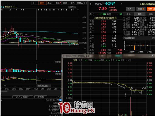Click 2020/03/30 date marker label
This screenshot has width=155, height=116.
(44, 86)
